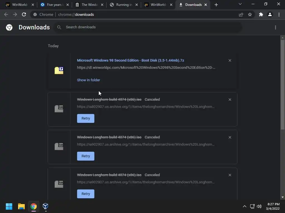Click the Chrome logo beside Downloads title
Viewport: 285px width, 213px height.
(x=9, y=27)
